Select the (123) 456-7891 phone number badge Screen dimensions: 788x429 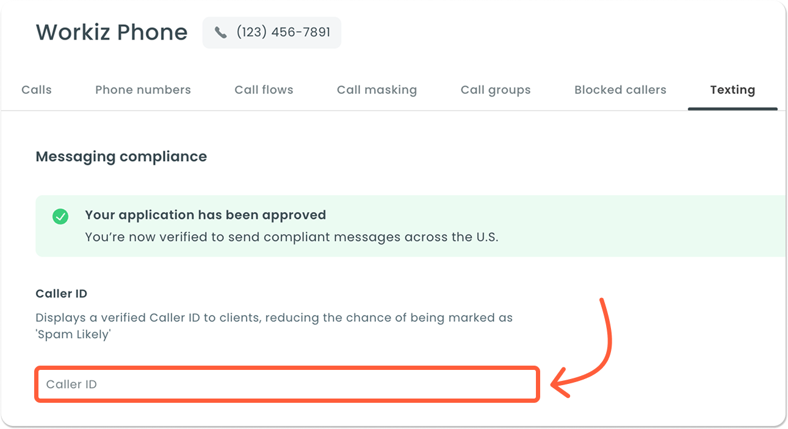click(272, 32)
